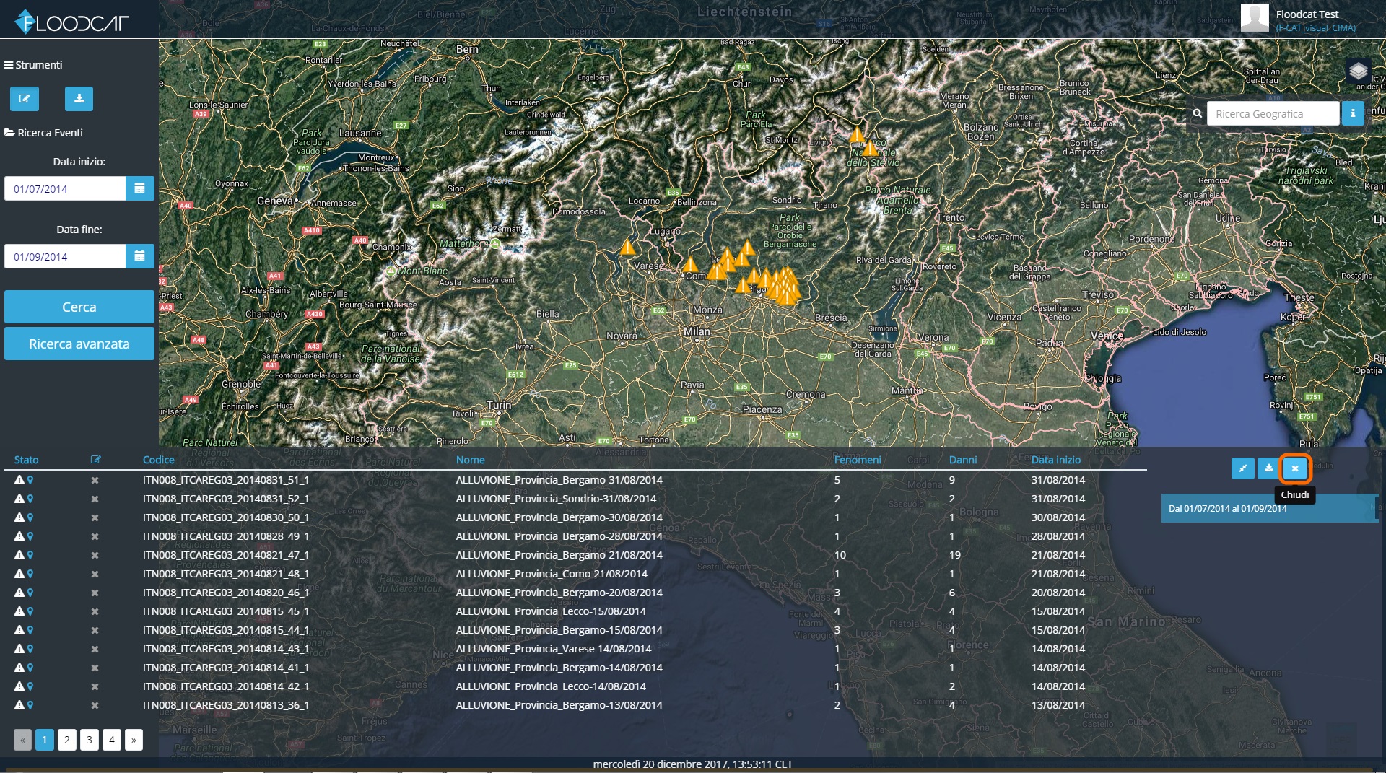This screenshot has height=773, width=1386.
Task: Sort table by Fenomeni column
Action: (858, 460)
